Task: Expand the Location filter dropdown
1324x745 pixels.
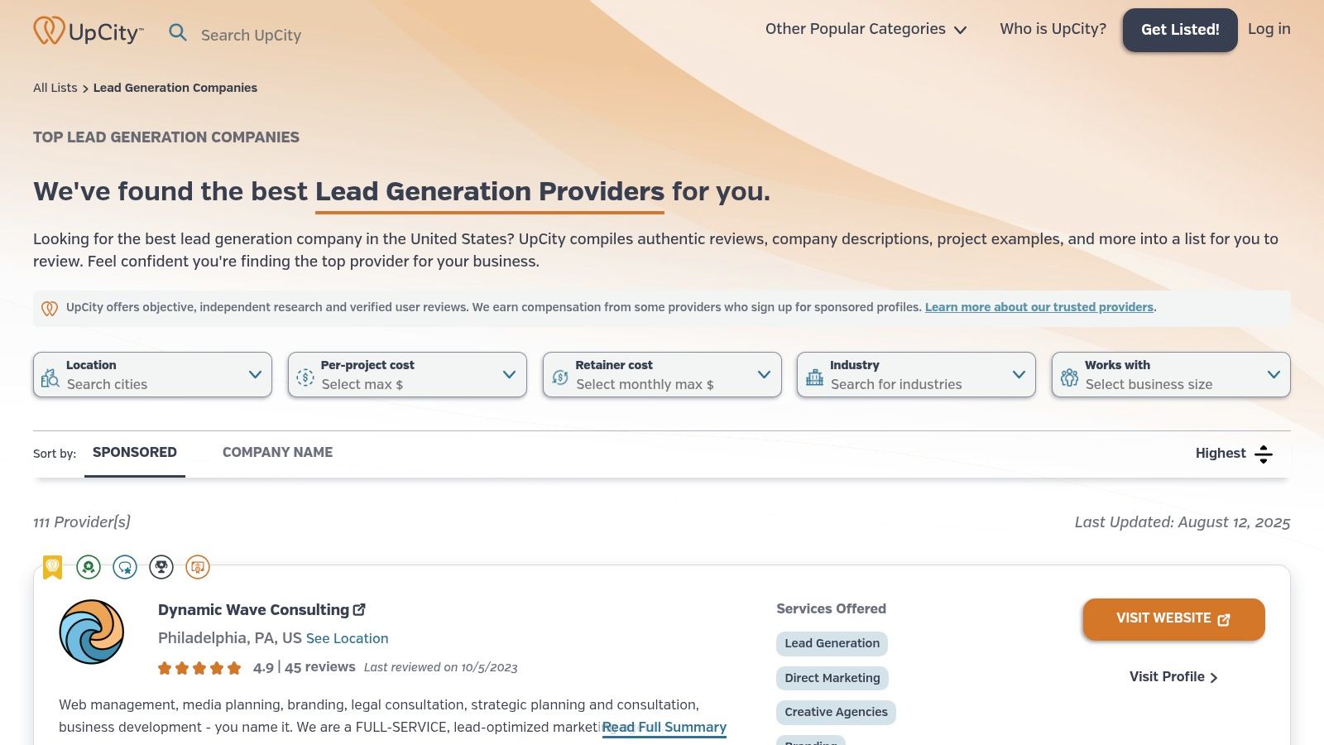Action: click(x=152, y=375)
